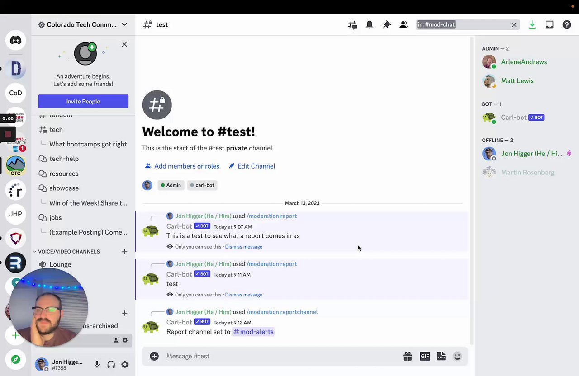Open the threads icon in the header

pos(352,25)
